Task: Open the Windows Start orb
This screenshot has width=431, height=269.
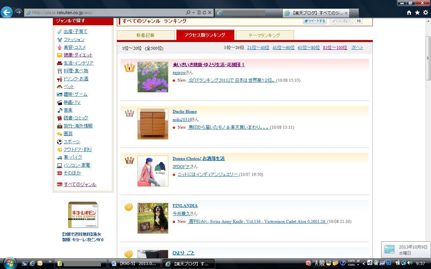Action: pyautogui.click(x=9, y=263)
